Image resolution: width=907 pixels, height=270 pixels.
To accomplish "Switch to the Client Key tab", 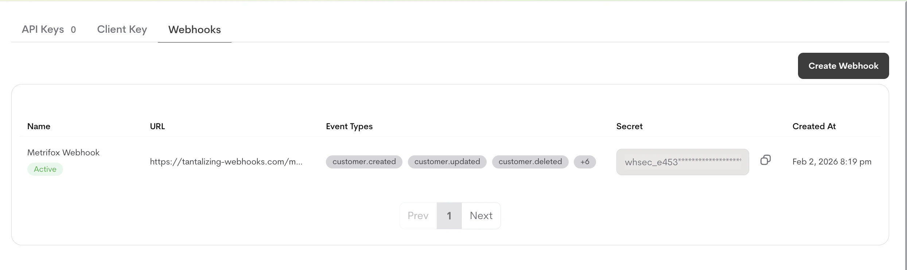I will 122,29.
